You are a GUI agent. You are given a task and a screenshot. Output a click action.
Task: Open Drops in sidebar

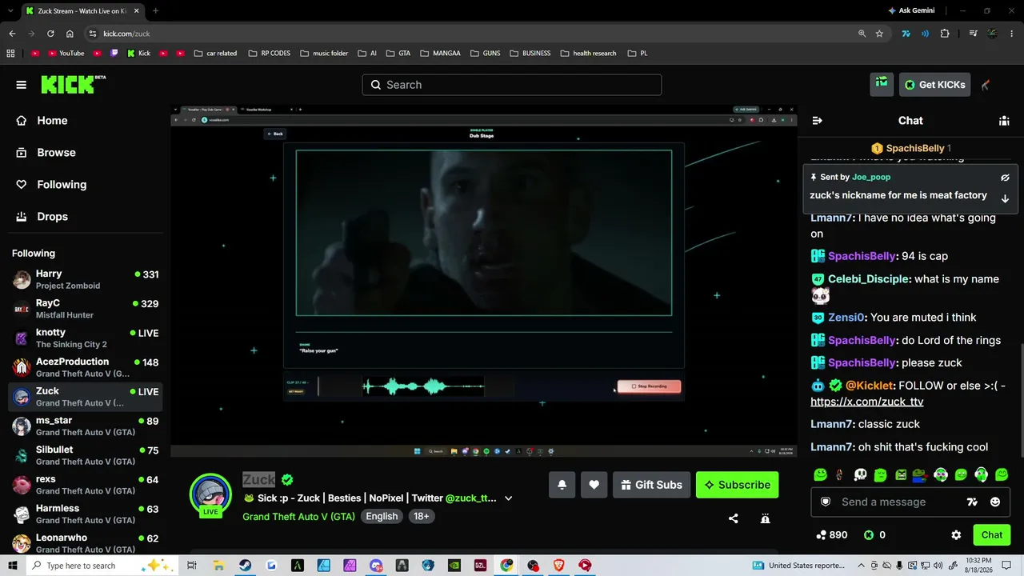click(53, 217)
